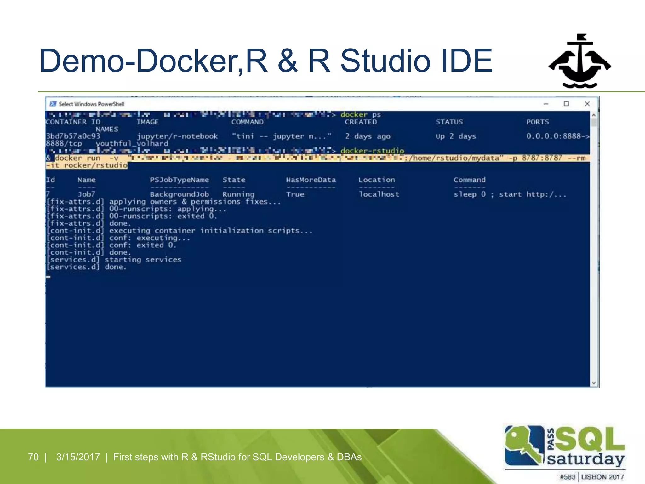The width and height of the screenshot is (645, 484).
Task: Select the 'CREATED' column header
Action: point(361,122)
